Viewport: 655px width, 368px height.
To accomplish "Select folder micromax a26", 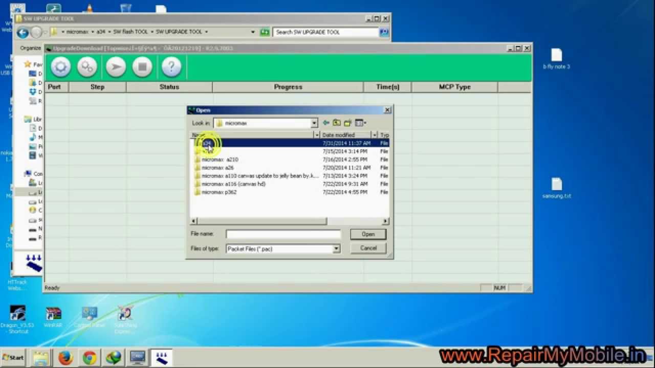I will point(217,168).
